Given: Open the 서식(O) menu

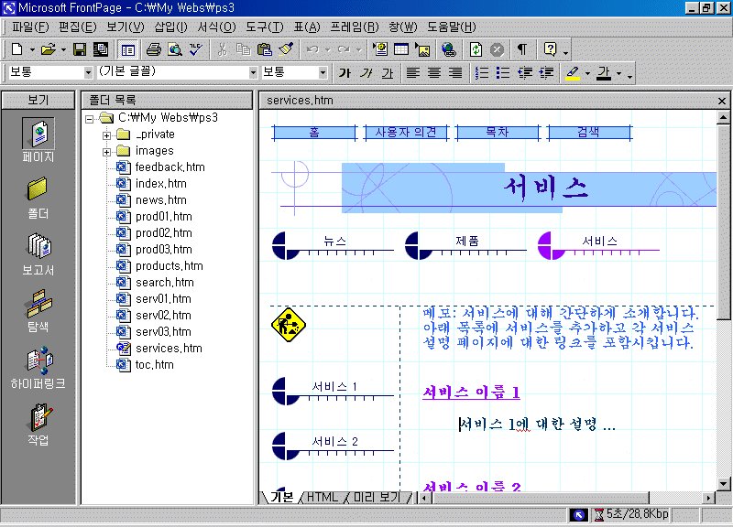Looking at the screenshot, I should [216, 27].
